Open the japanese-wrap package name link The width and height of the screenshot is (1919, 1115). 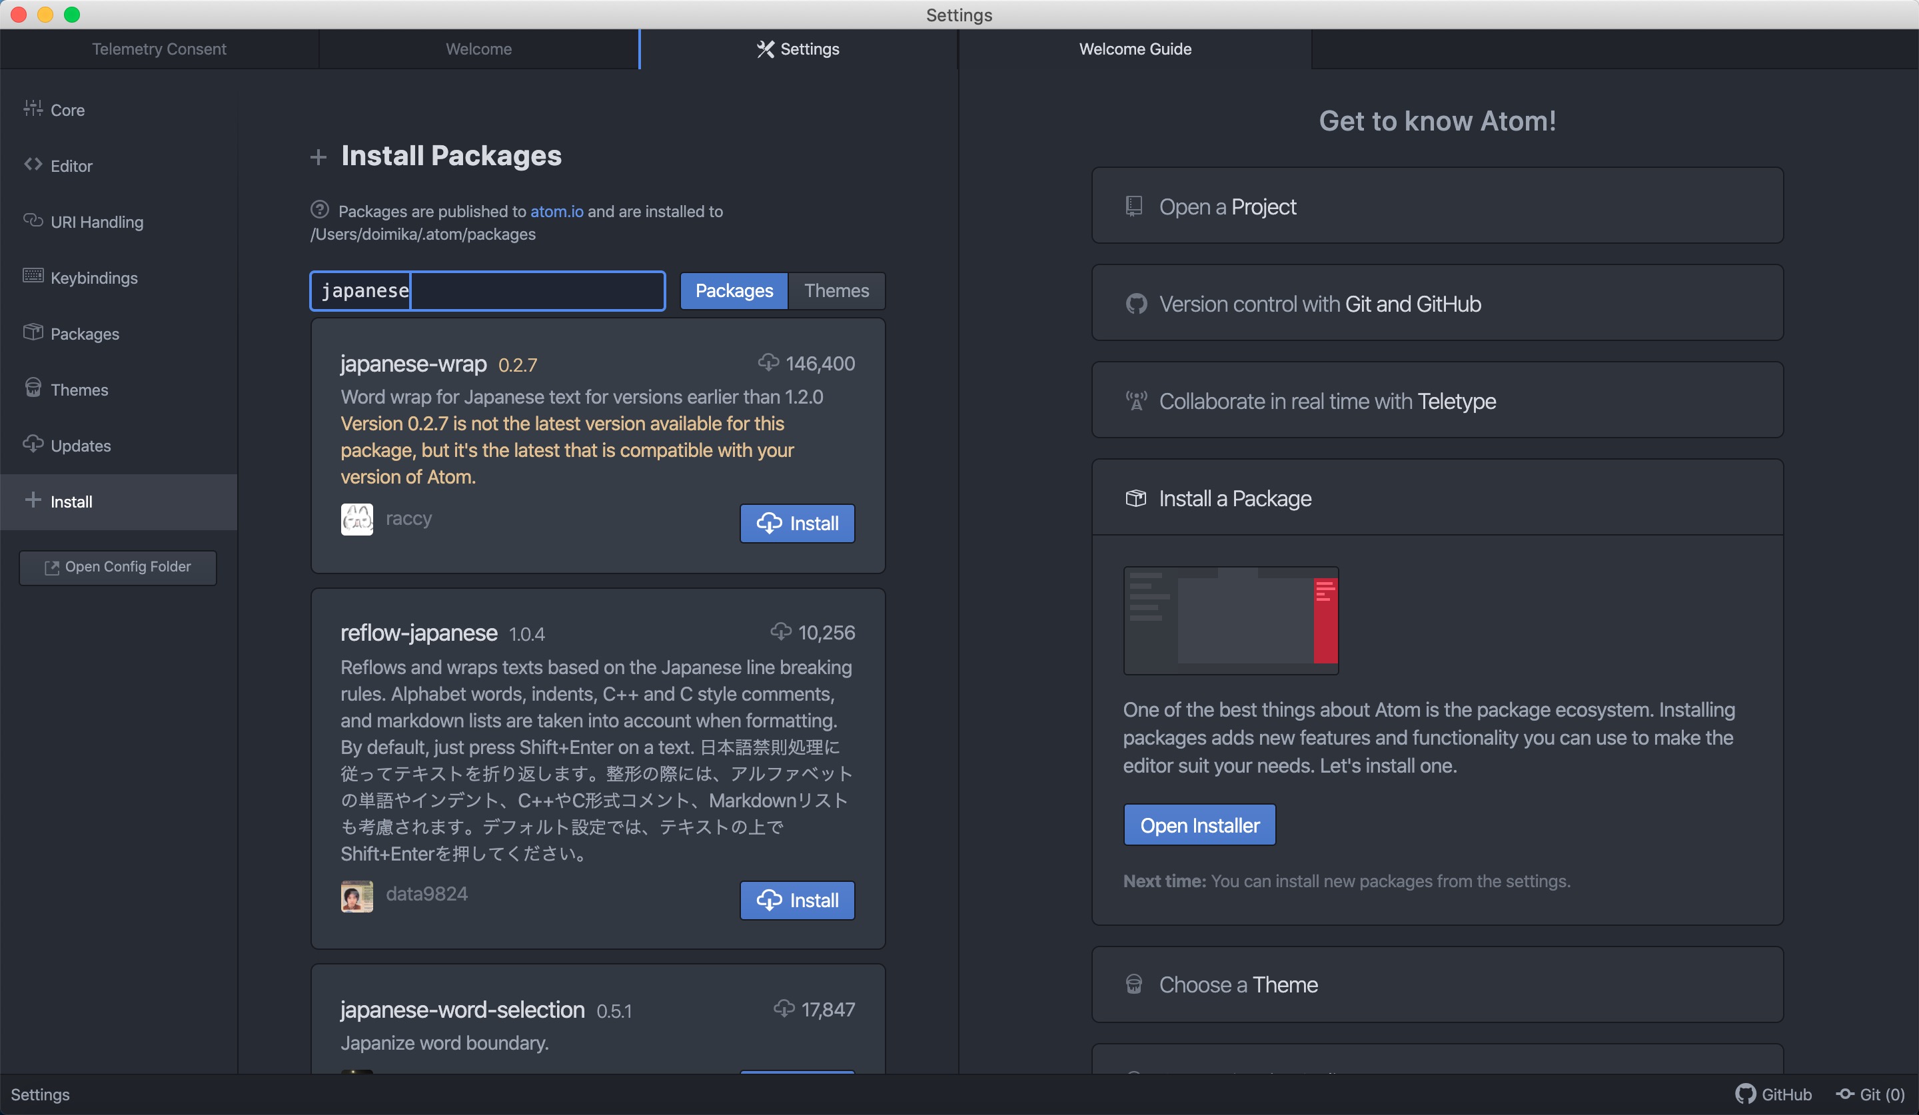click(x=414, y=364)
